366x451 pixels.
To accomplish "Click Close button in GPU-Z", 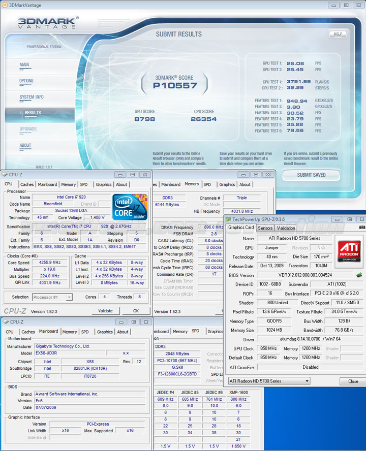I will click(353, 381).
